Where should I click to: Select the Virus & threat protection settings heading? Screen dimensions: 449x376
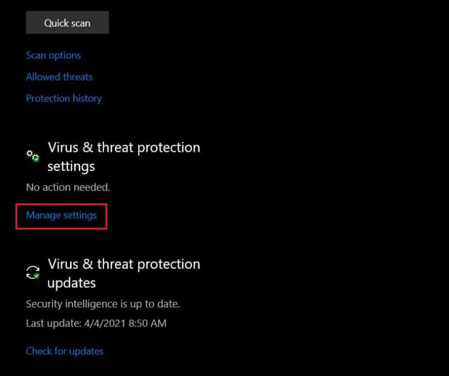[123, 148]
